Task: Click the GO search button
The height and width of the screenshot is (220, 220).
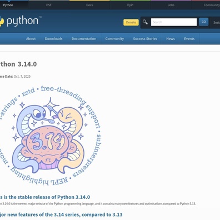Action: point(203,22)
